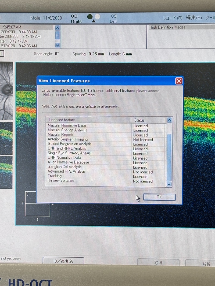The width and height of the screenshot is (215, 286).
Task: Select the Macular Normative Data row
Action: point(106,125)
